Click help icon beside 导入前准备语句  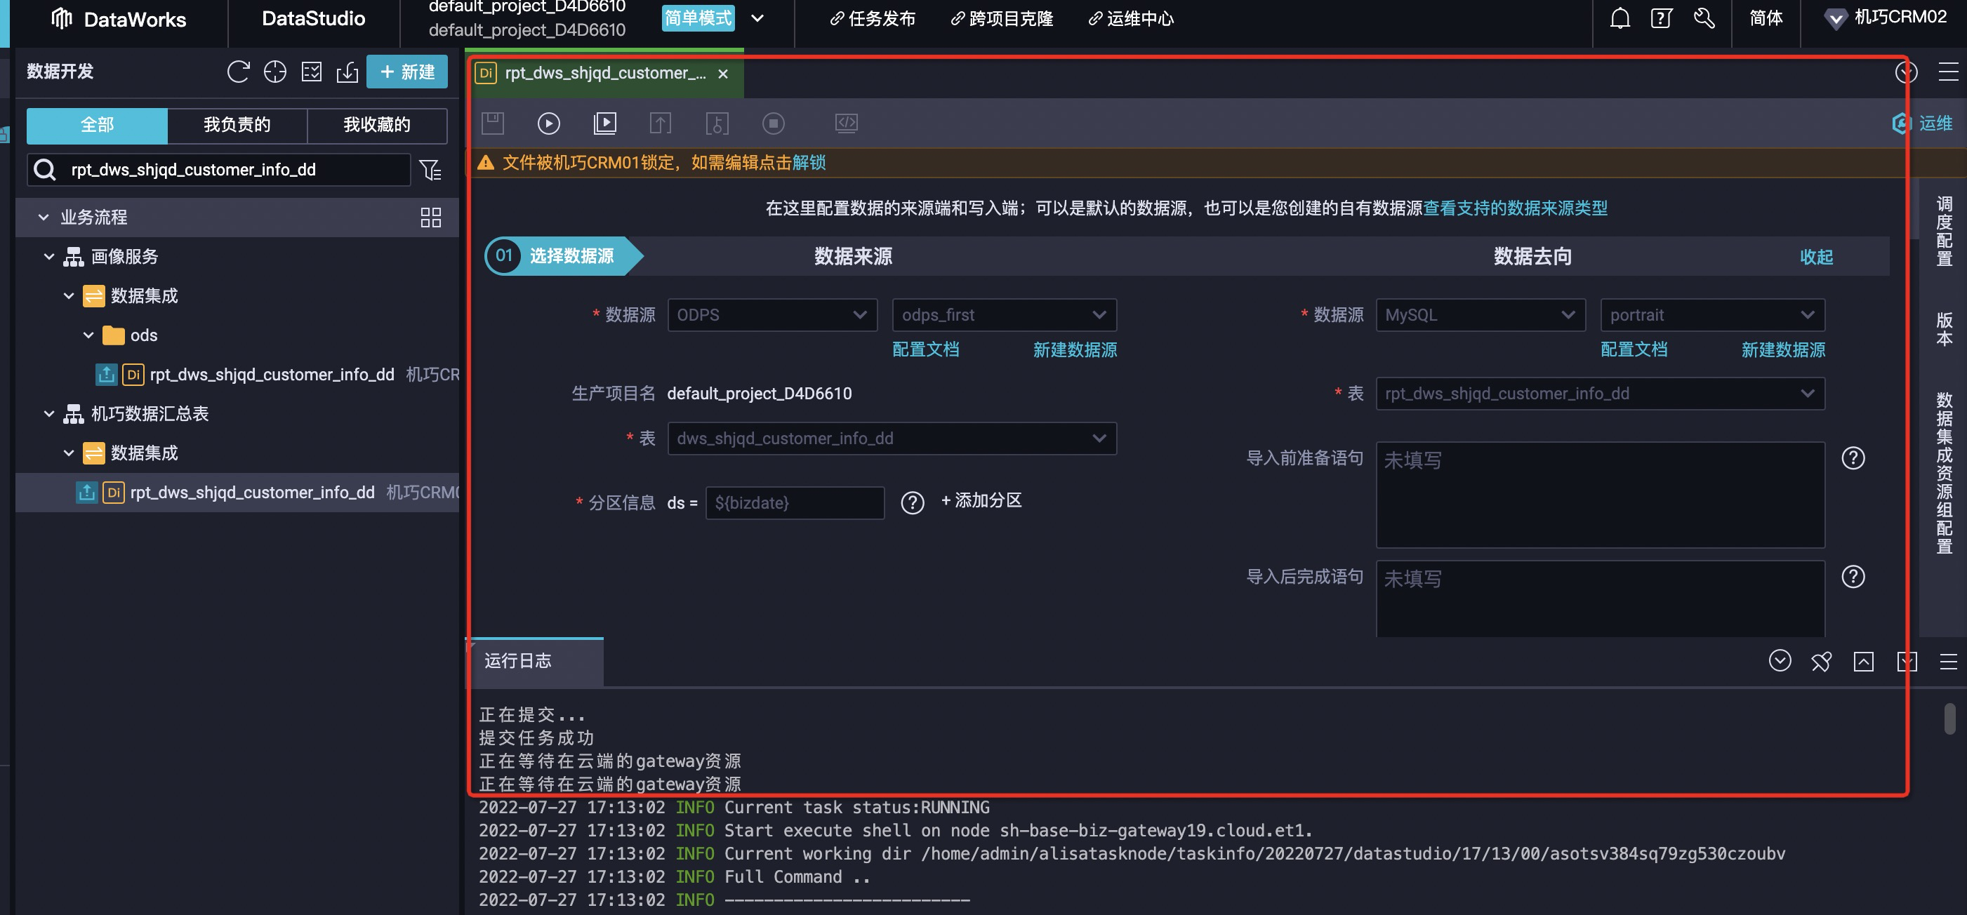[x=1853, y=458]
